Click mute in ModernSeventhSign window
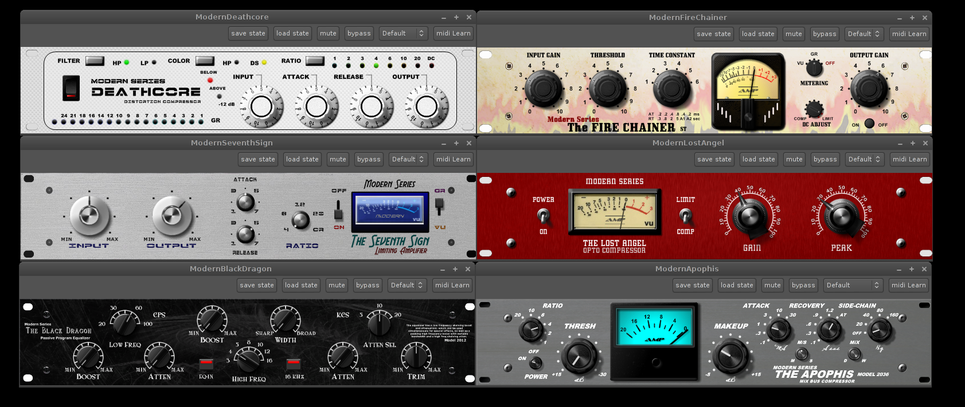Screen dimensions: 965x407 338,159
